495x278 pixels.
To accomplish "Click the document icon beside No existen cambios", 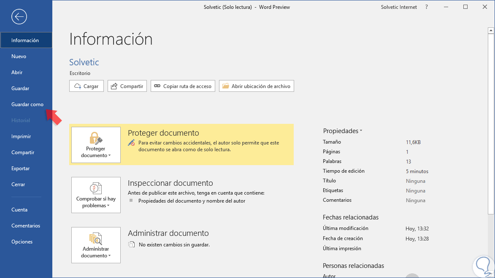I will [132, 245].
